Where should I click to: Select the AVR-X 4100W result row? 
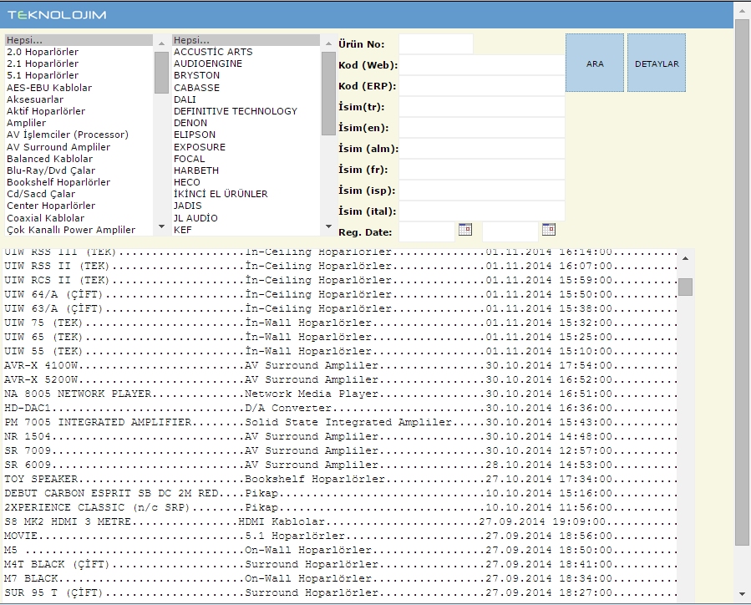coord(340,365)
